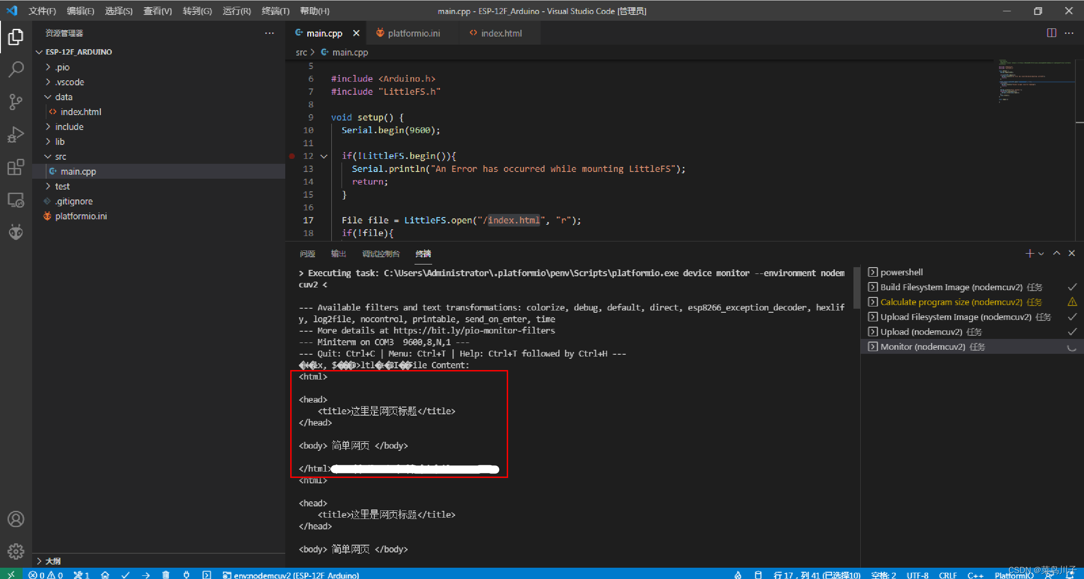Screen dimensions: 1084x579
Task: Switch to the platformio.ini editor tab
Action: (413, 33)
